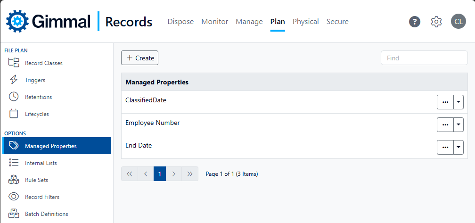475x223 pixels.
Task: Open the Retentions clock icon
Action: coord(14,97)
